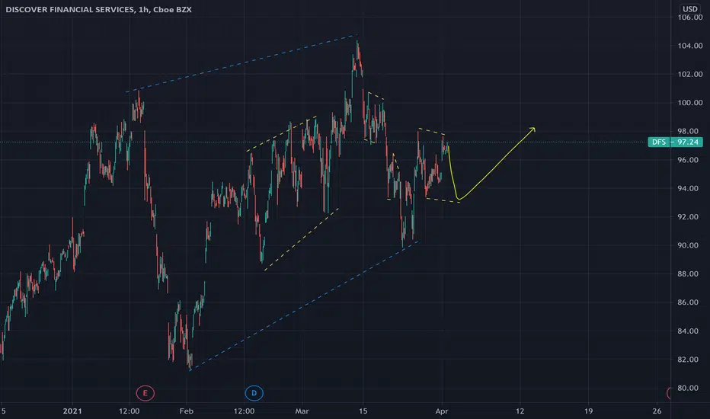Click the 102.00 price axis label
Image resolution: width=710 pixels, height=419 pixels.
pos(690,75)
